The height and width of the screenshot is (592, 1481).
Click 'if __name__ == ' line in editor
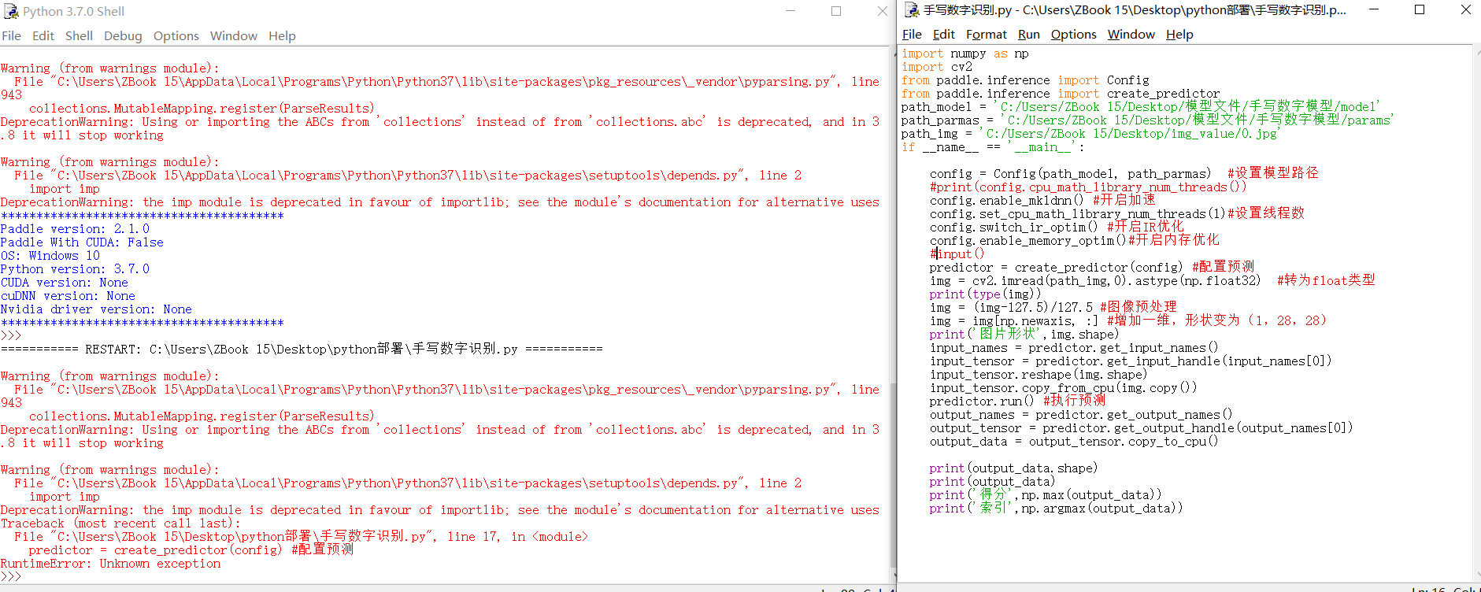(x=993, y=147)
